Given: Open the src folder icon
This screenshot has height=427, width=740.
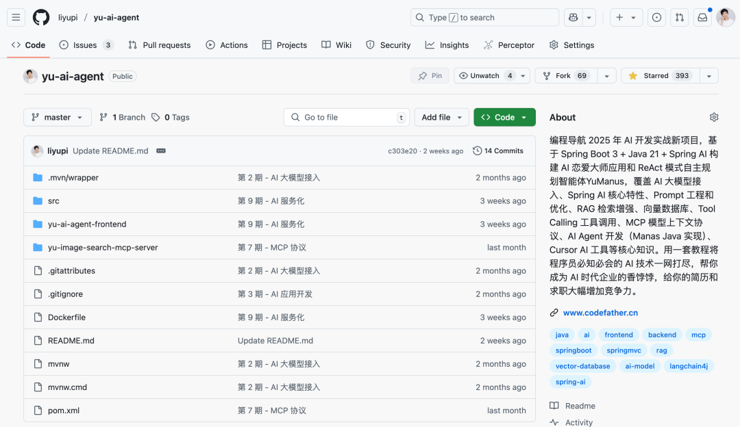Looking at the screenshot, I should click(x=38, y=200).
